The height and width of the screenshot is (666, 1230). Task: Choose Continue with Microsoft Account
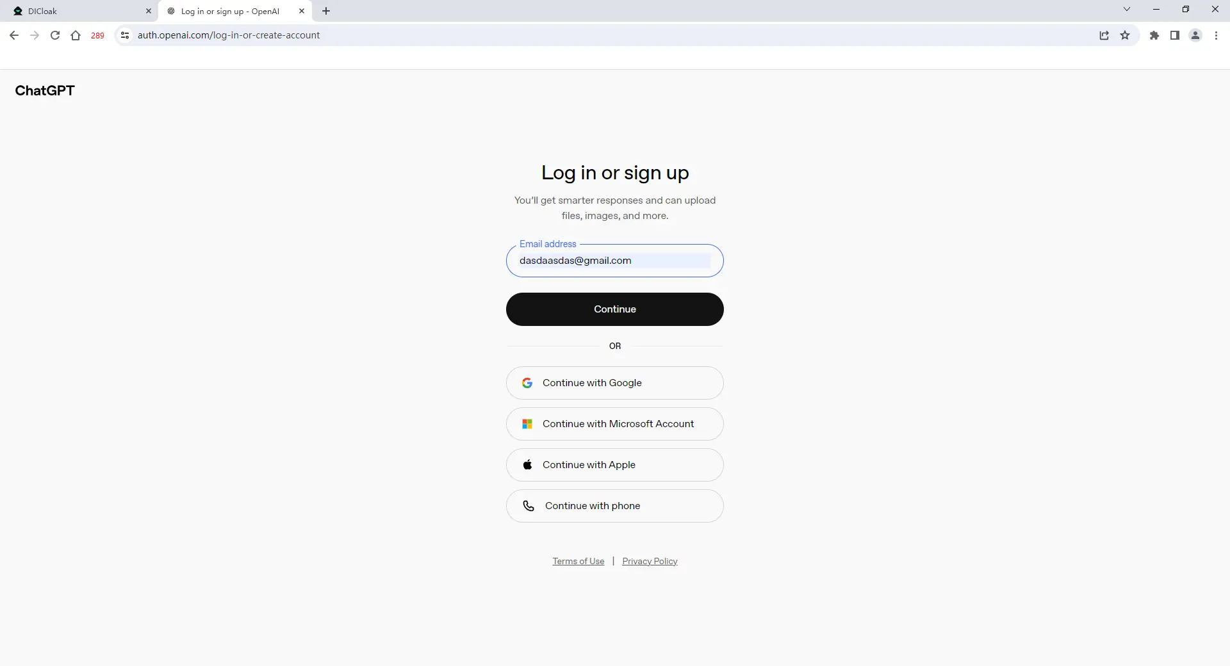tap(615, 424)
